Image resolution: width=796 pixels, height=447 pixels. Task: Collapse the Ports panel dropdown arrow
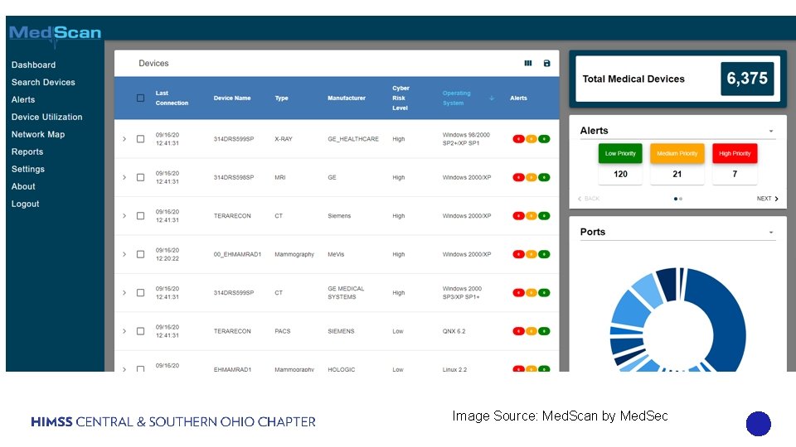point(771,232)
